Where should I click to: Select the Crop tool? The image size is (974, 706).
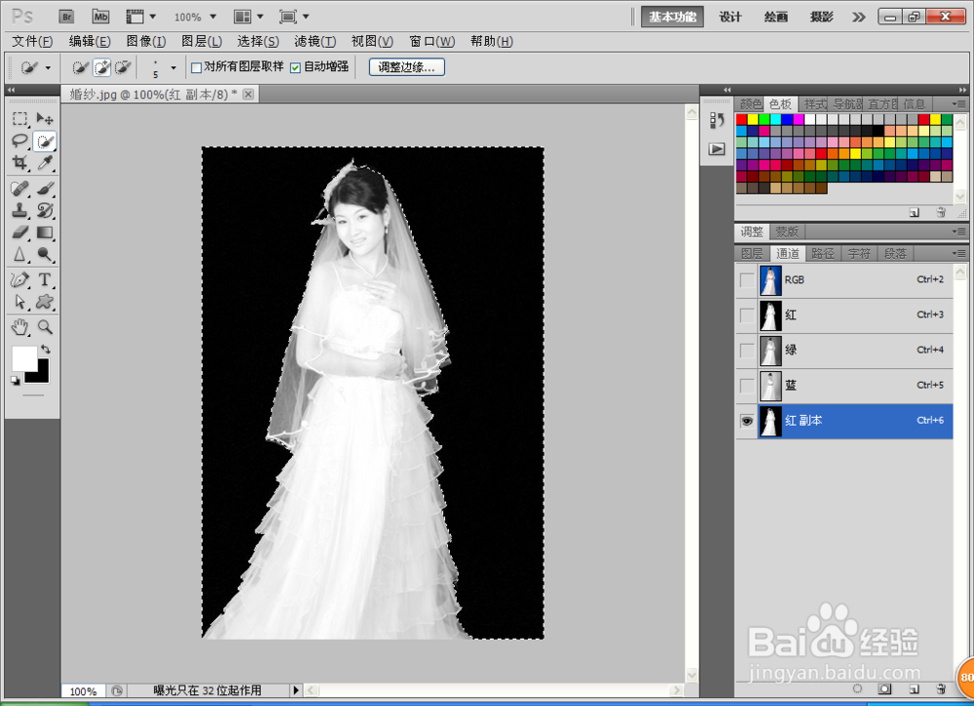click(19, 164)
